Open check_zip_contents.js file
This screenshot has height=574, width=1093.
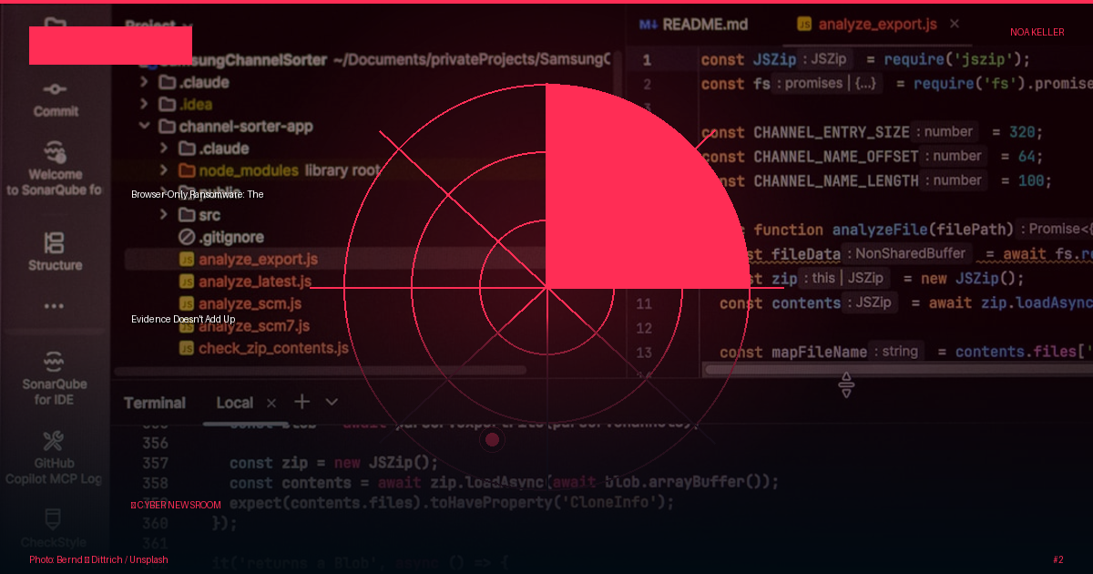[x=273, y=348]
